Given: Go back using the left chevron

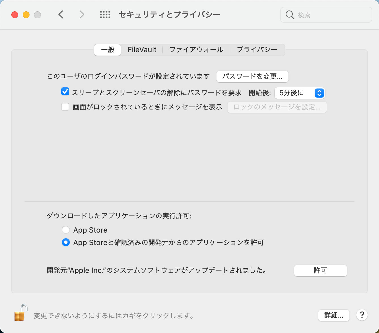Looking at the screenshot, I should tap(61, 14).
